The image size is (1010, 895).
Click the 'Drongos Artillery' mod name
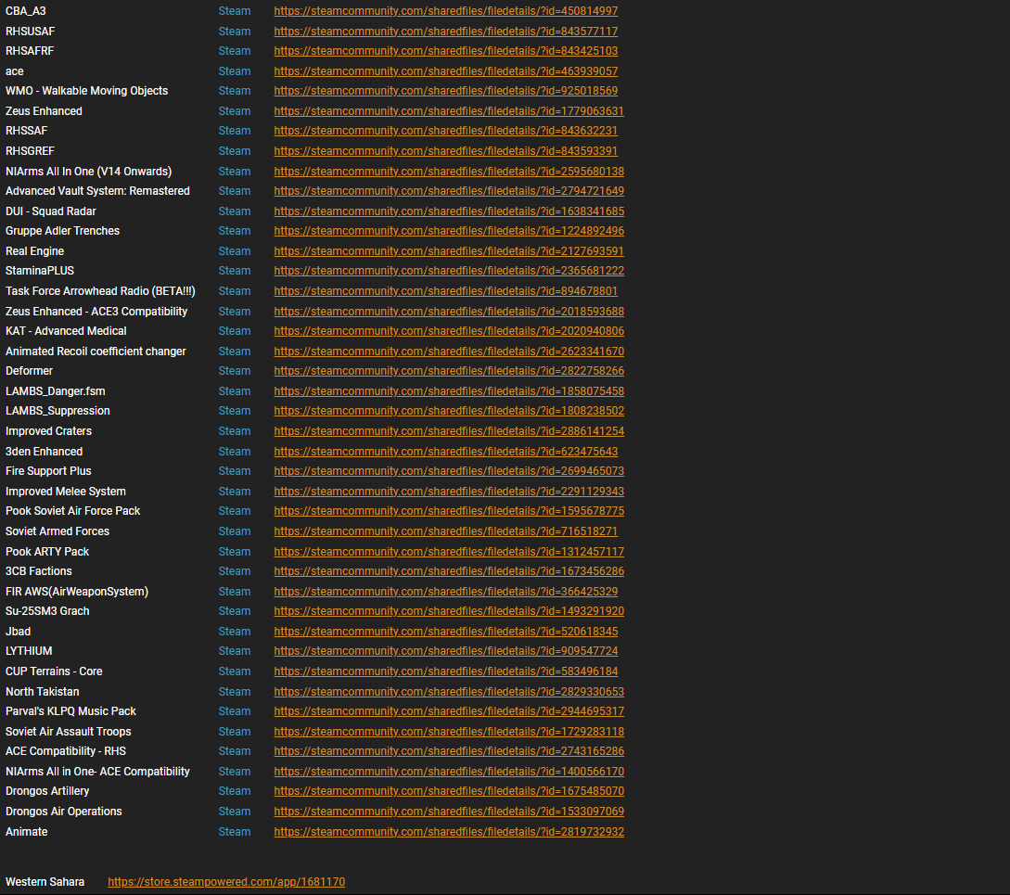(x=47, y=791)
